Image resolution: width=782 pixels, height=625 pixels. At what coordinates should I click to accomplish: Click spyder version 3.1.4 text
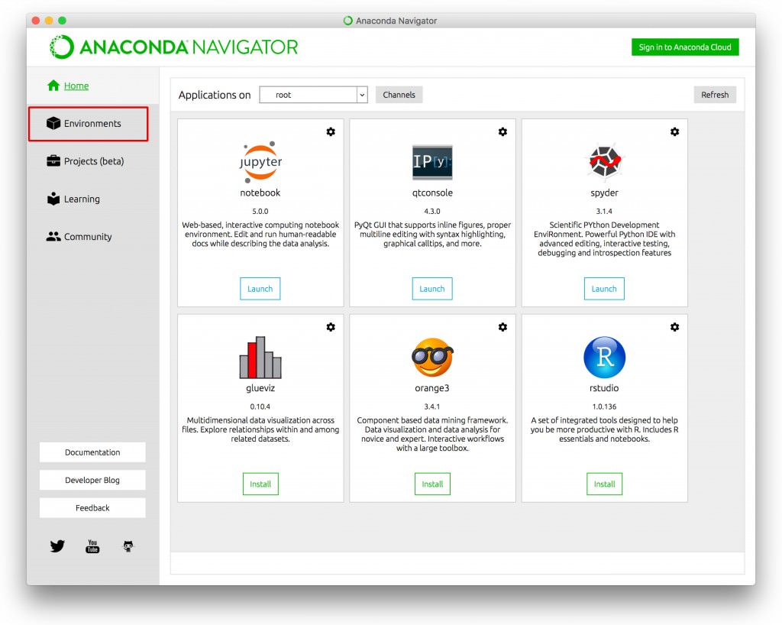605,211
